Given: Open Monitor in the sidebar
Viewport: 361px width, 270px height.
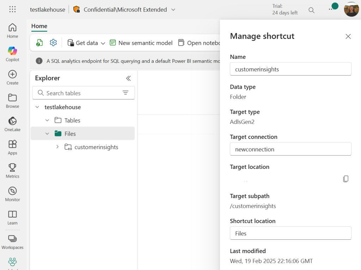Looking at the screenshot, I should pyautogui.click(x=12, y=194).
